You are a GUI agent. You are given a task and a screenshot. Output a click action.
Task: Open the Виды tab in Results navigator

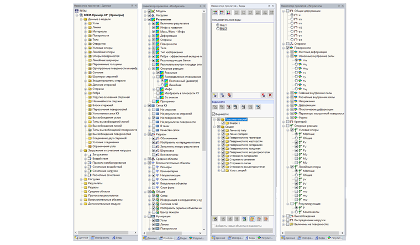click(x=319, y=238)
